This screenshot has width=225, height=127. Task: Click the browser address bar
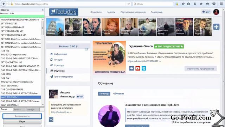70,4
